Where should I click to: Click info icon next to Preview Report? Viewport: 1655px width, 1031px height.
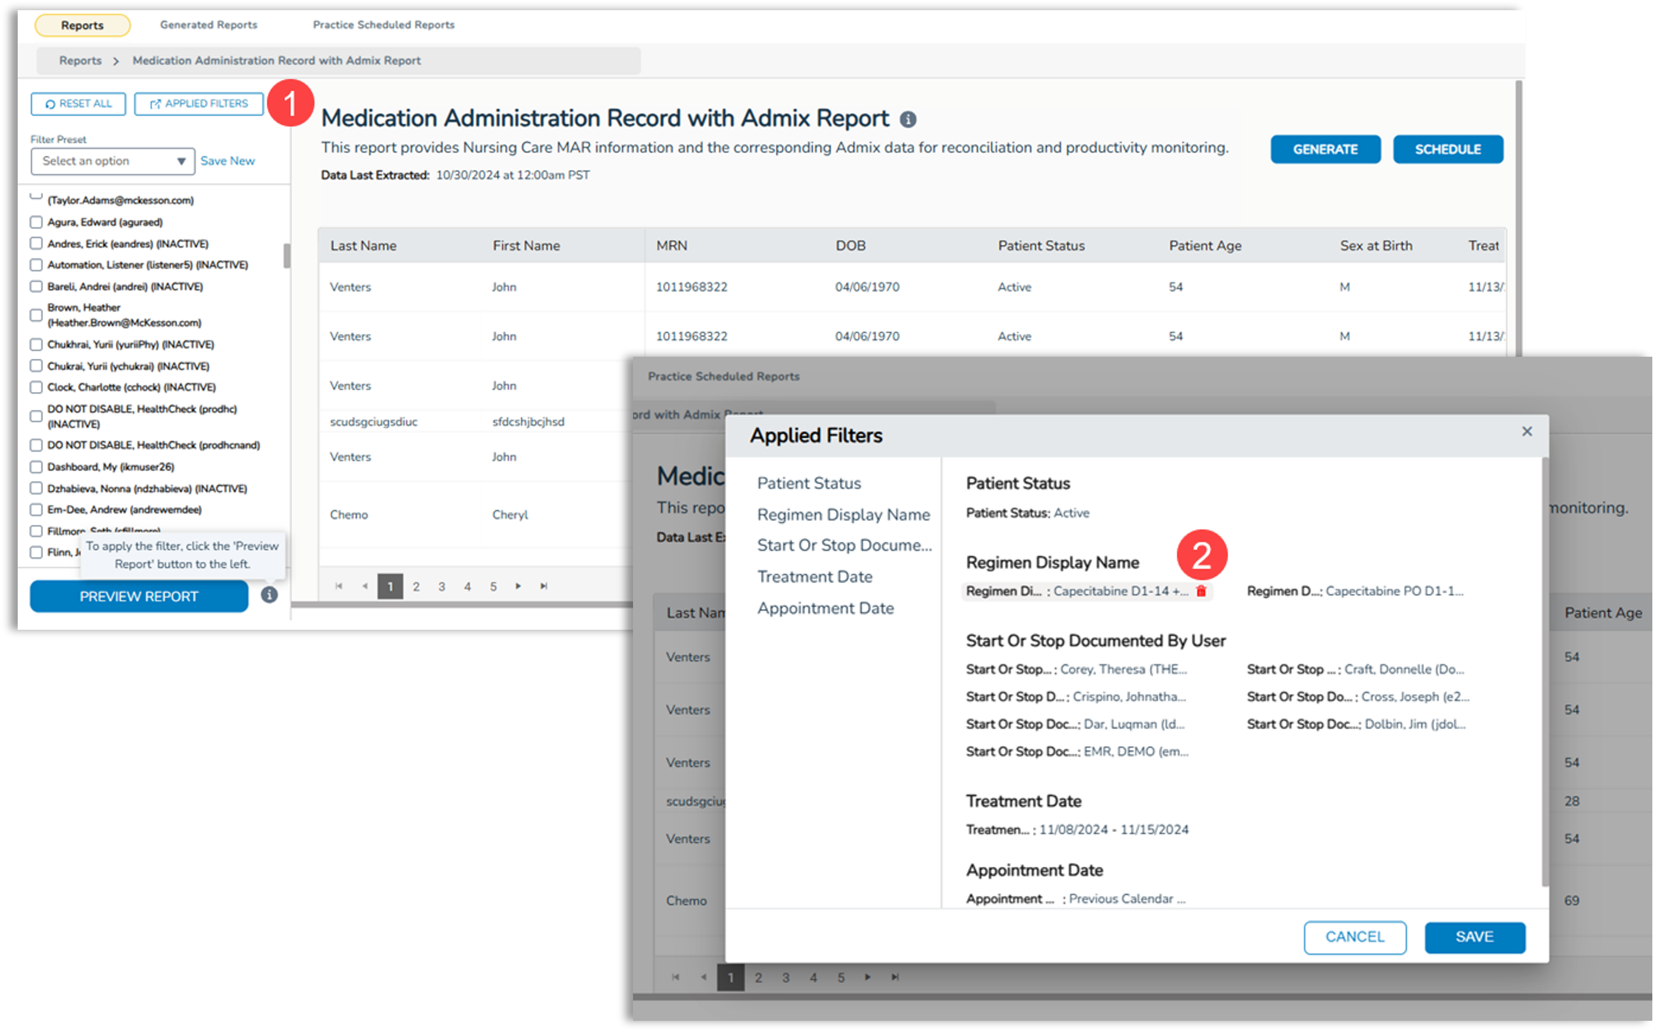[269, 594]
